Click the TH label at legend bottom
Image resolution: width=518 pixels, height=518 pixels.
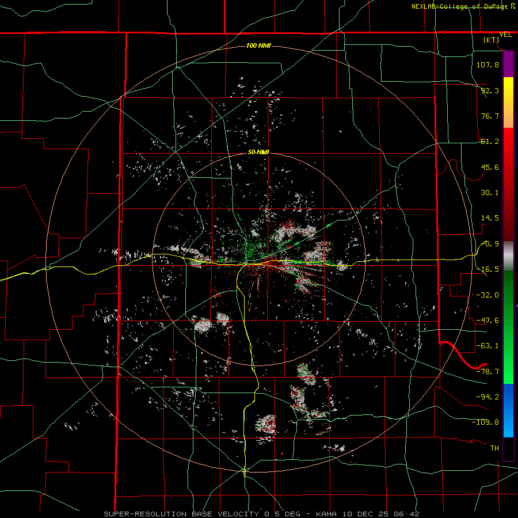click(494, 448)
